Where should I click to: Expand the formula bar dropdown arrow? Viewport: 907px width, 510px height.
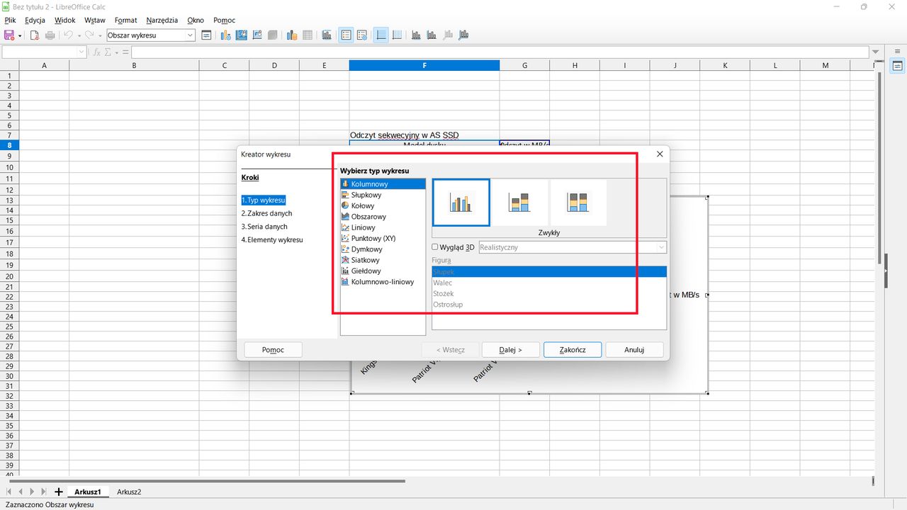(876, 52)
